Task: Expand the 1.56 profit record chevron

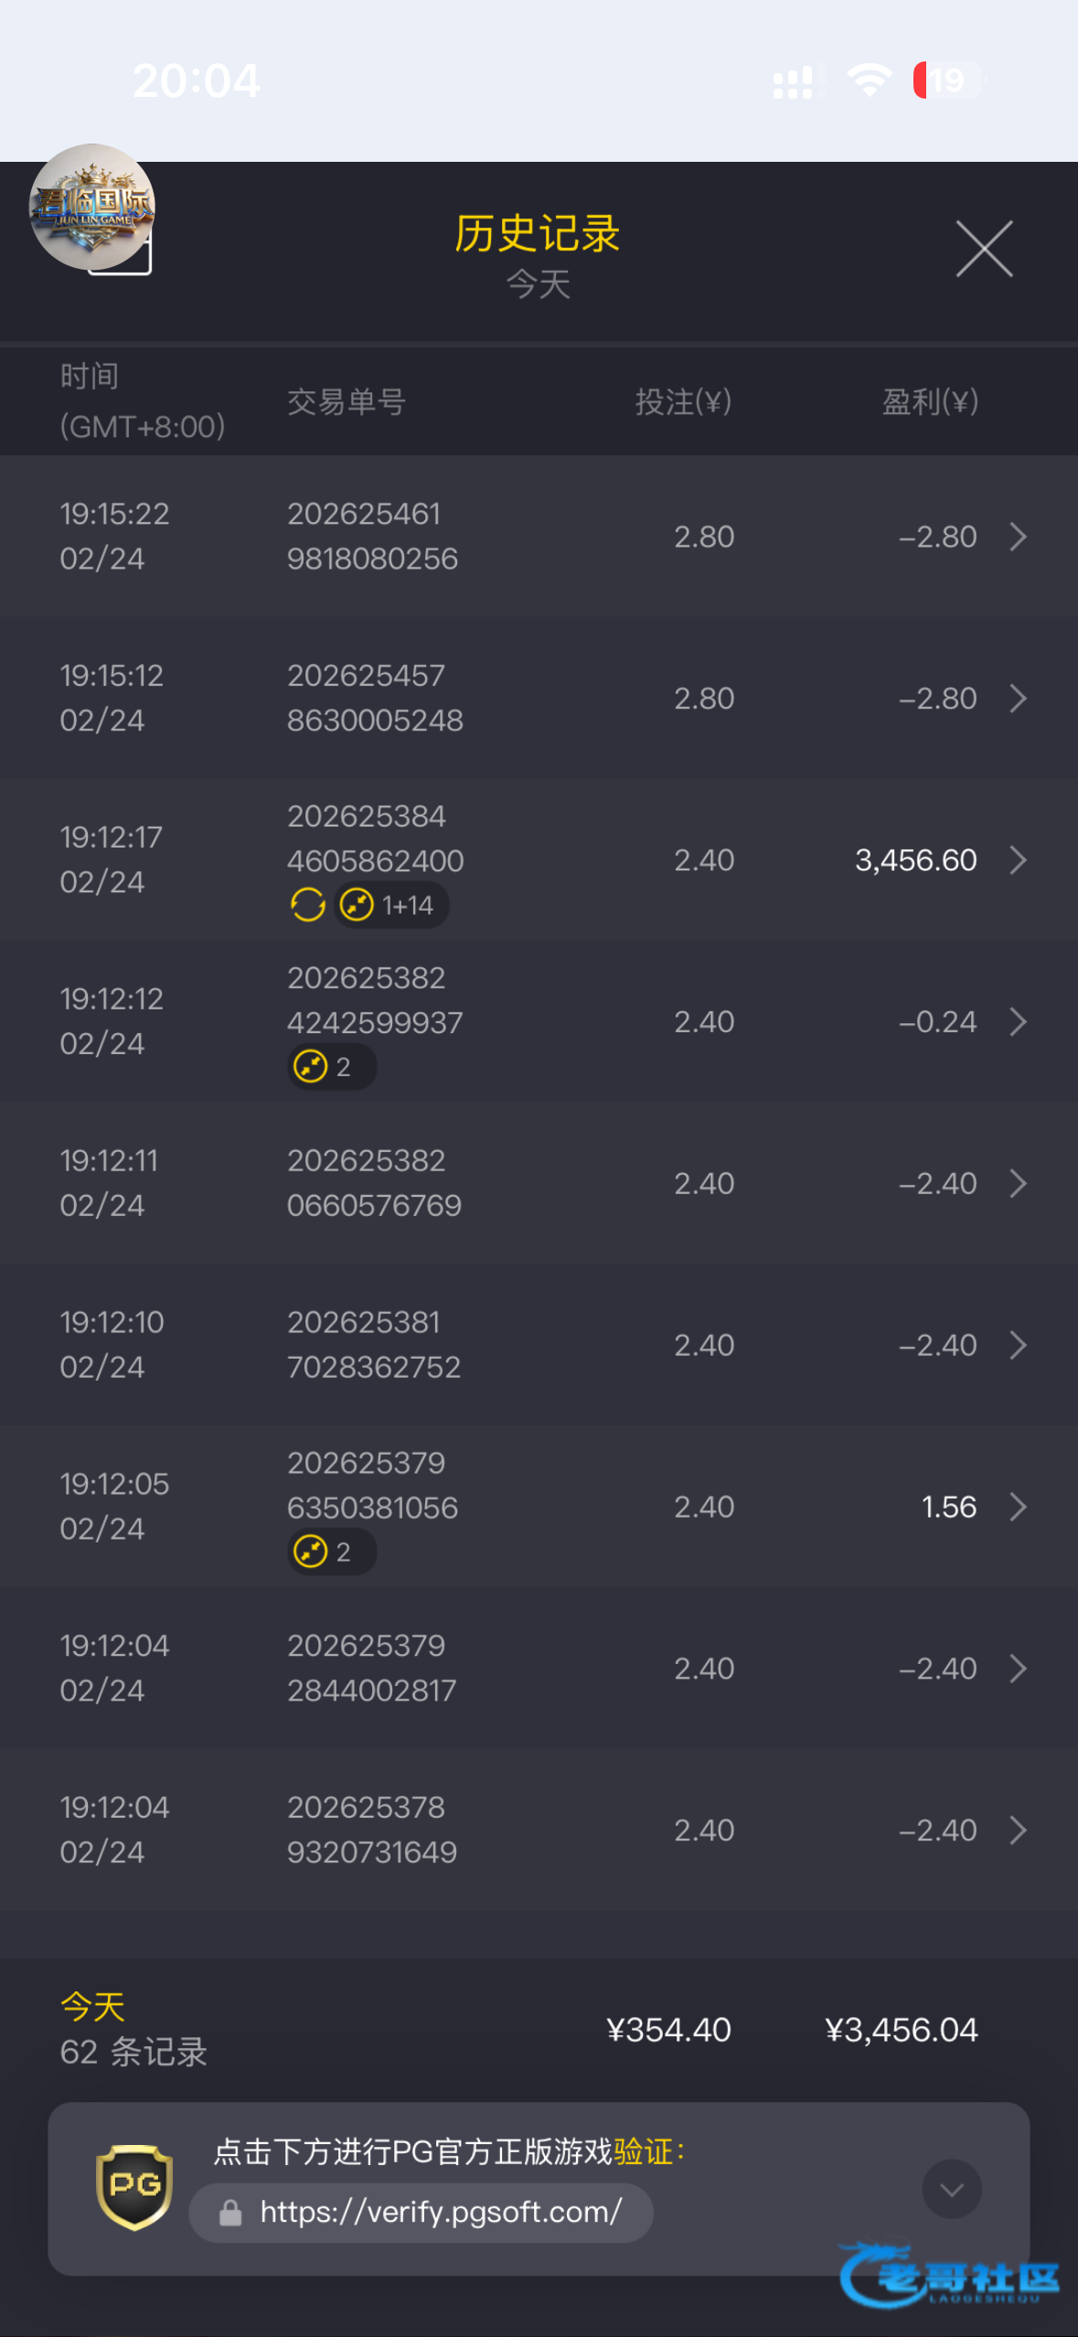Action: tap(1018, 1507)
